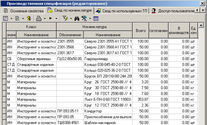Screen dimensions: 207x125
Task: Select the Свод по номенклатуре tab
Action: pos(70,10)
